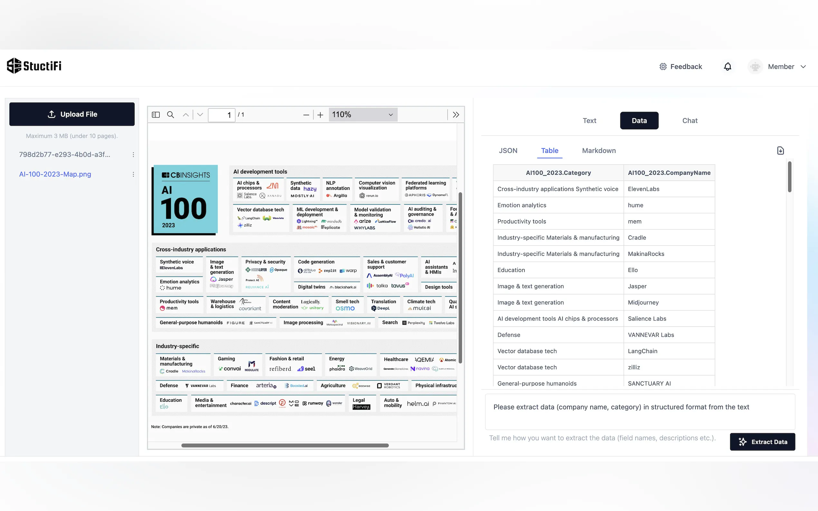Open options for 798d2b77 file entry
The height and width of the screenshot is (511, 818).
[x=133, y=155]
